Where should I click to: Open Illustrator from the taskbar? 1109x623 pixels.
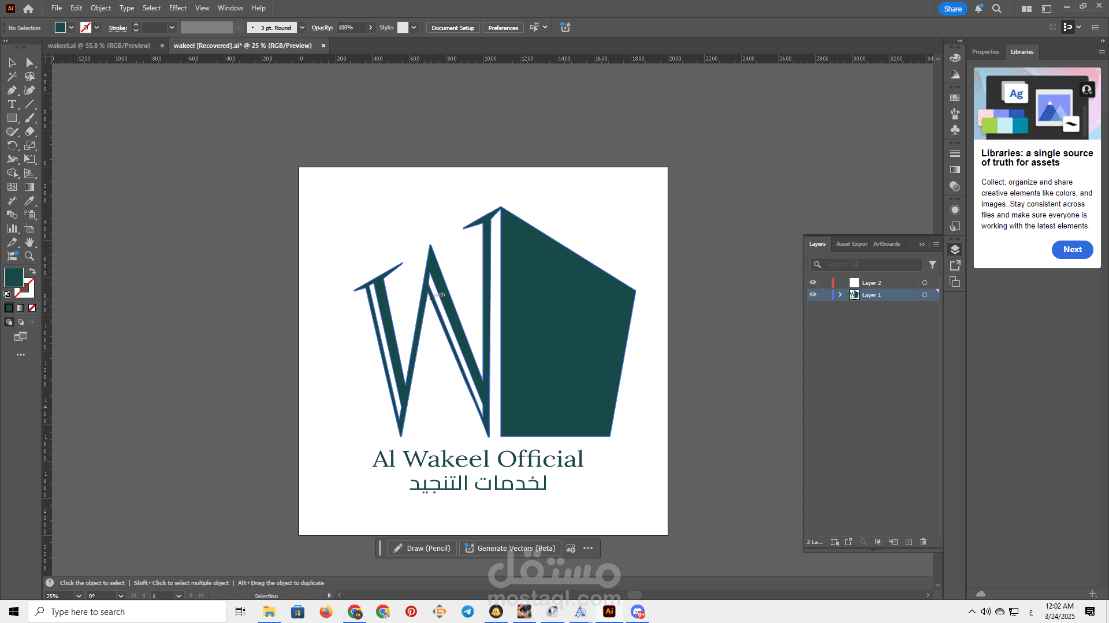click(609, 611)
